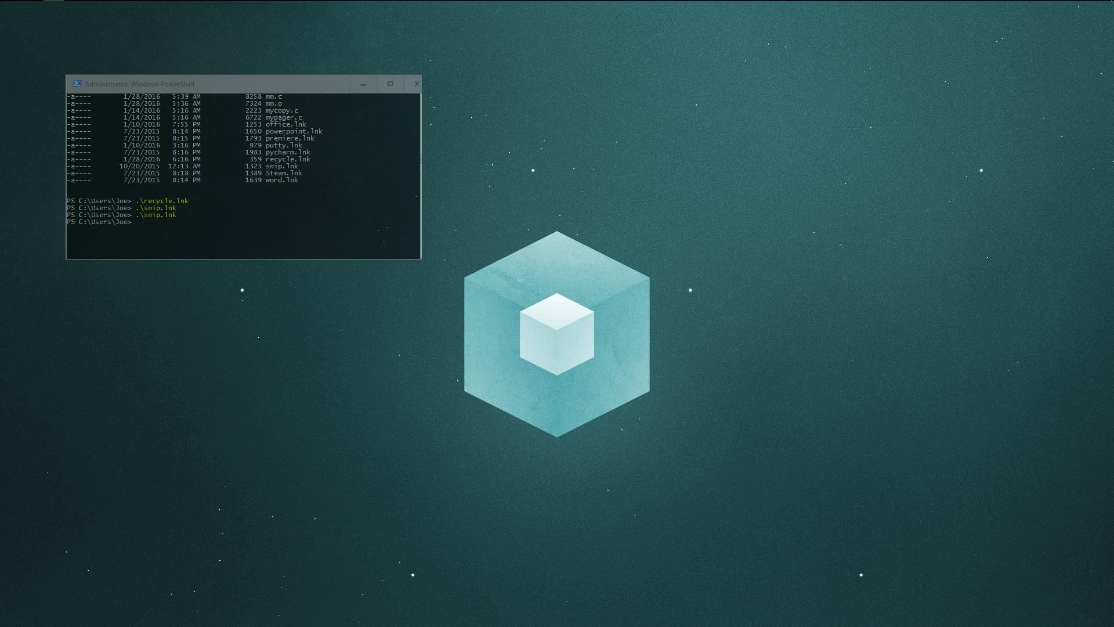
Task: Click the empty prompt line 'PS C:\Users\Joe>'
Action: coord(99,222)
